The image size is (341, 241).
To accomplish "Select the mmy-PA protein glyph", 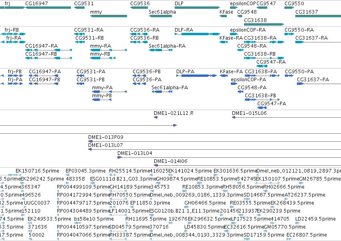I will click(x=109, y=92).
